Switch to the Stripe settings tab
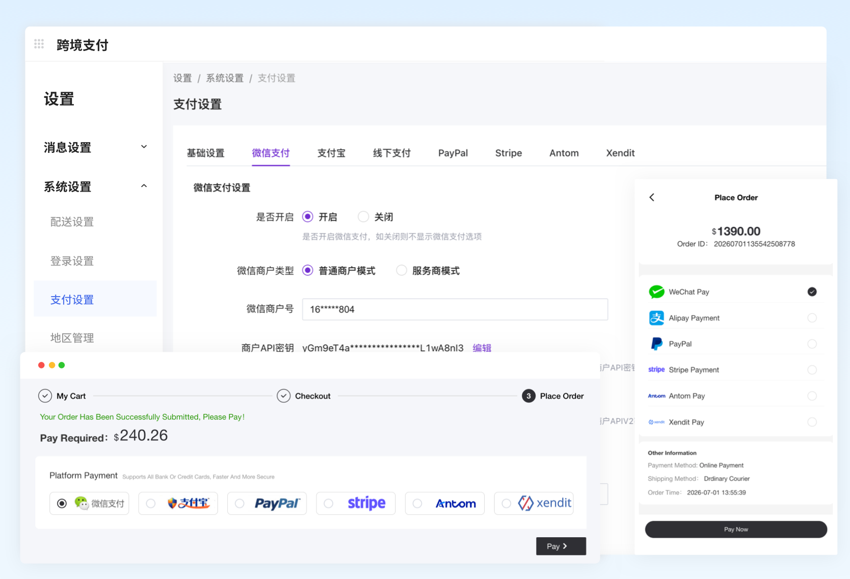850x579 pixels. click(x=509, y=153)
